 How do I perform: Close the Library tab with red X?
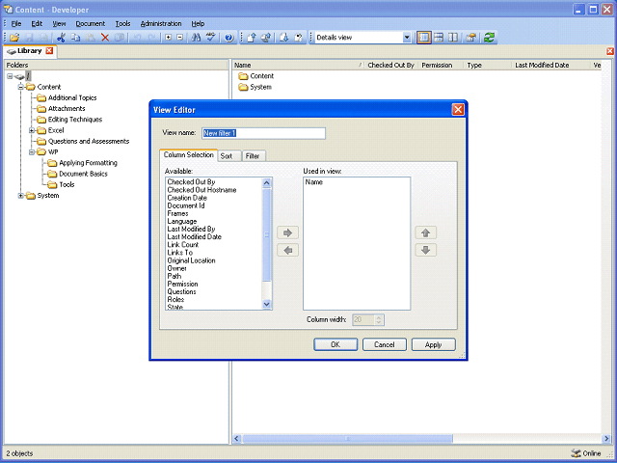pyautogui.click(x=49, y=51)
